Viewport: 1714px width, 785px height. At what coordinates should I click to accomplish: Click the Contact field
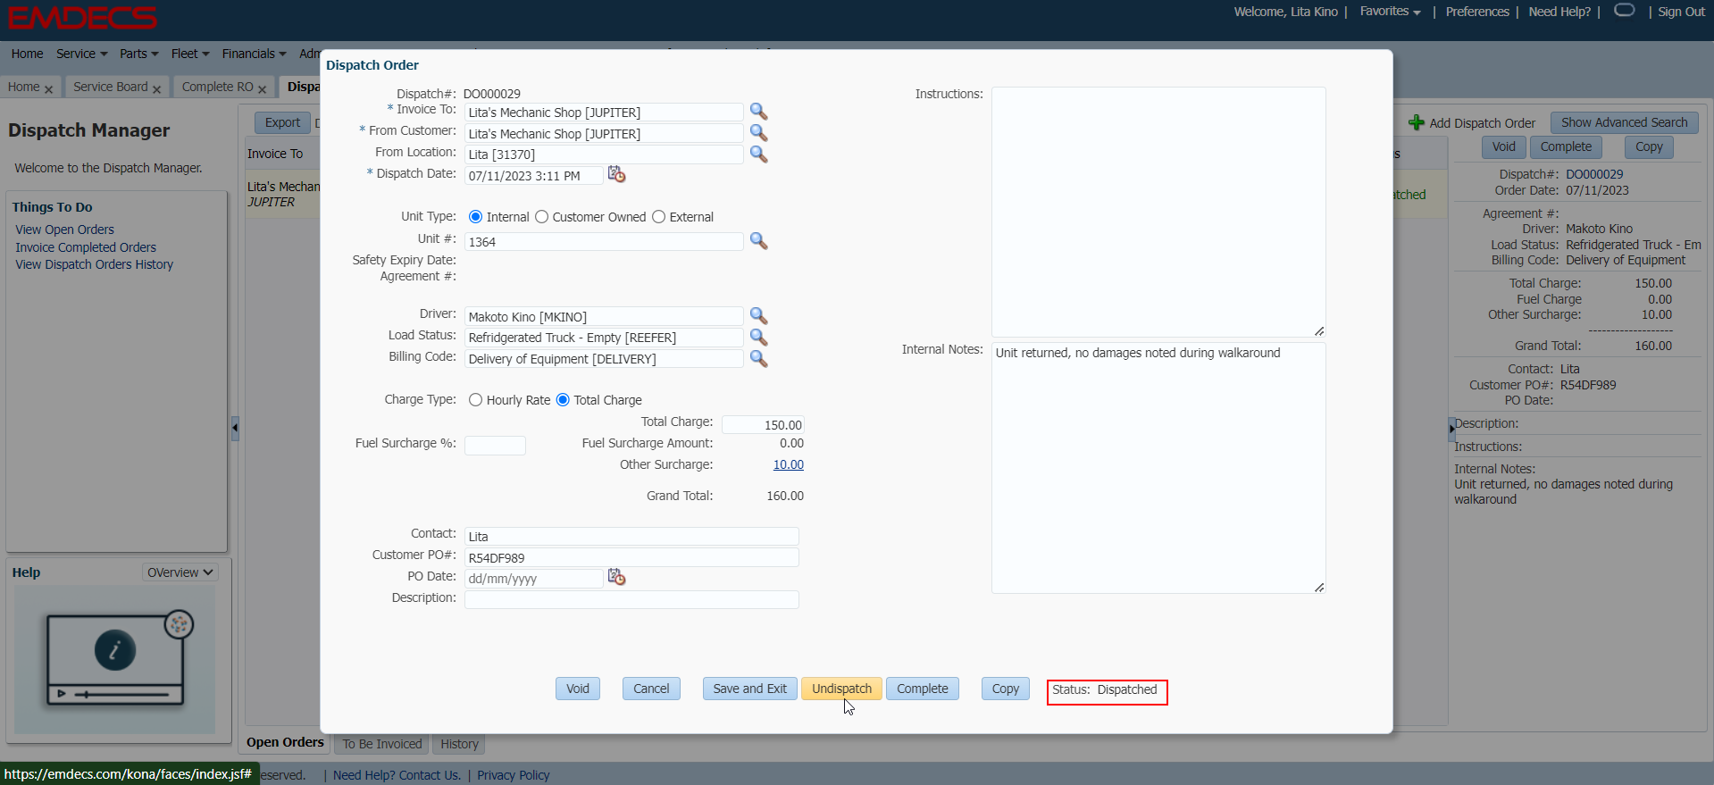(x=631, y=536)
